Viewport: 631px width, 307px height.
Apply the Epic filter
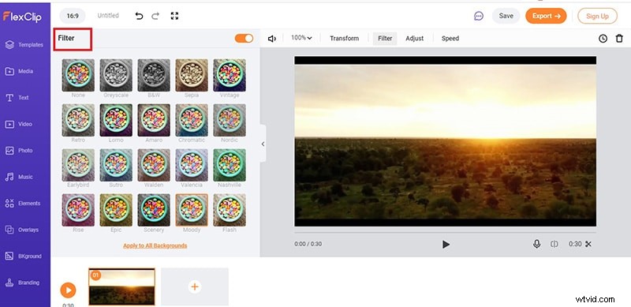116,210
